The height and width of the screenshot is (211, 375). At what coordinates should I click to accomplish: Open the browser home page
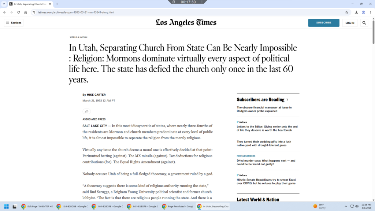pos(26,12)
